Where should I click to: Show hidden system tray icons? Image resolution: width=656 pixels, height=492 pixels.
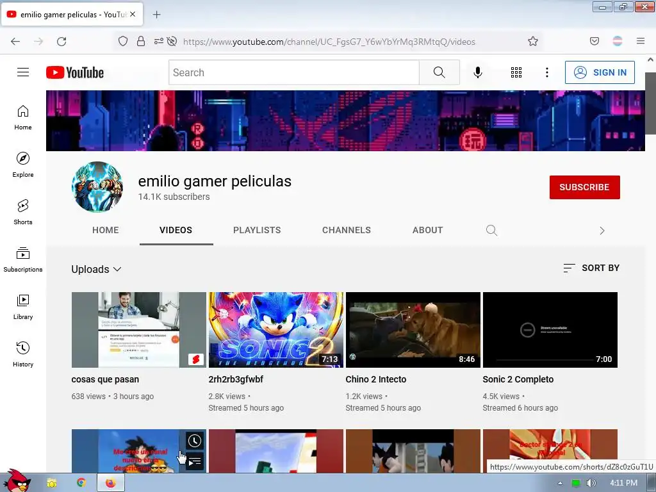[x=560, y=483]
